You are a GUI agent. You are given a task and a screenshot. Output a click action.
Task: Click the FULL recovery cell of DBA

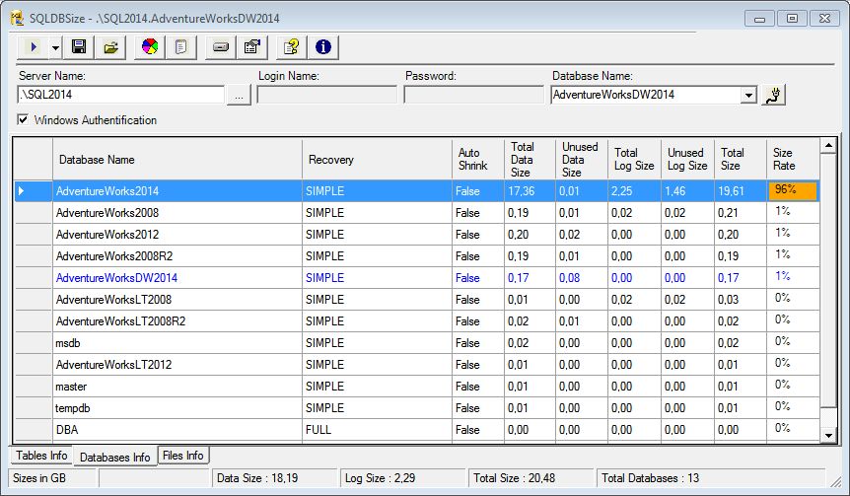click(x=378, y=429)
